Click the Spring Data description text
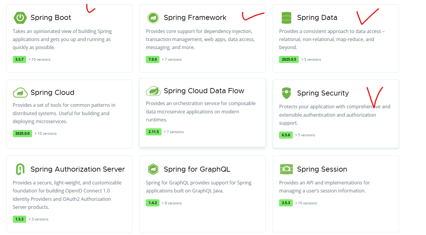 [x=332, y=39]
